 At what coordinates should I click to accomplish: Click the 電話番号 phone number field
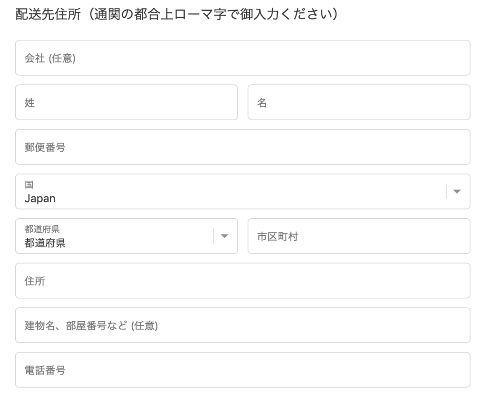(243, 370)
